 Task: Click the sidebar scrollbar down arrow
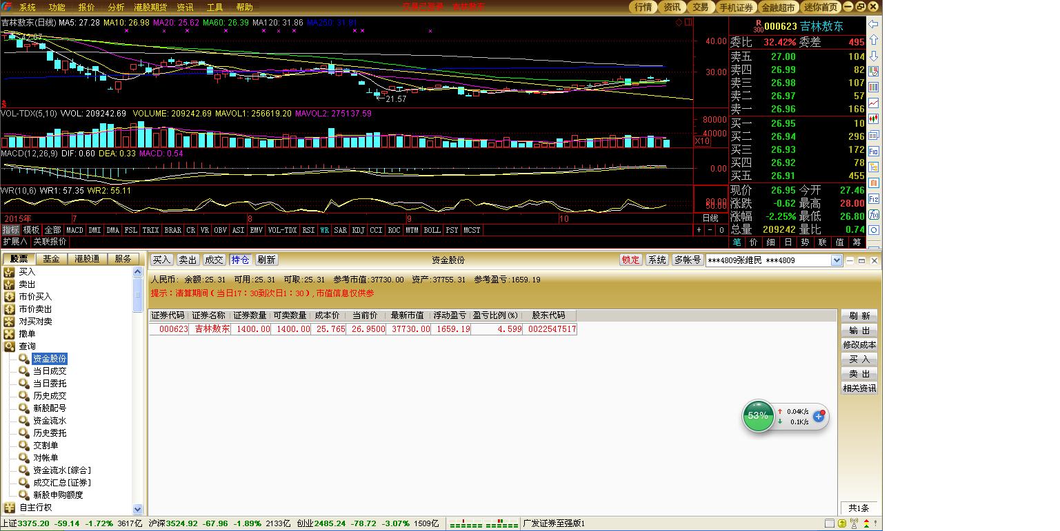[137, 509]
